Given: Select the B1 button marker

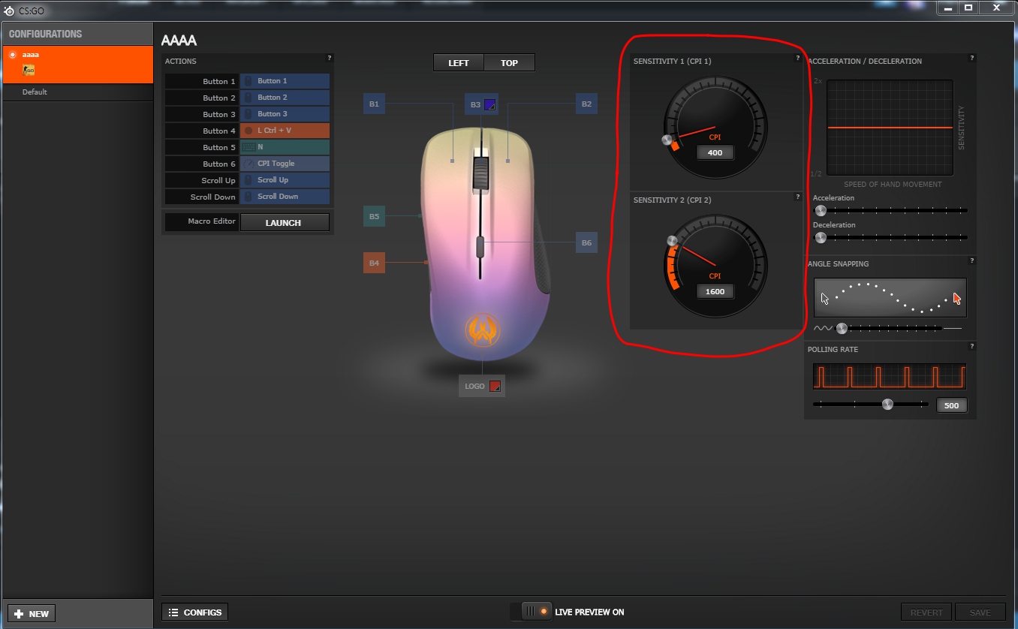Looking at the screenshot, I should pos(374,104).
